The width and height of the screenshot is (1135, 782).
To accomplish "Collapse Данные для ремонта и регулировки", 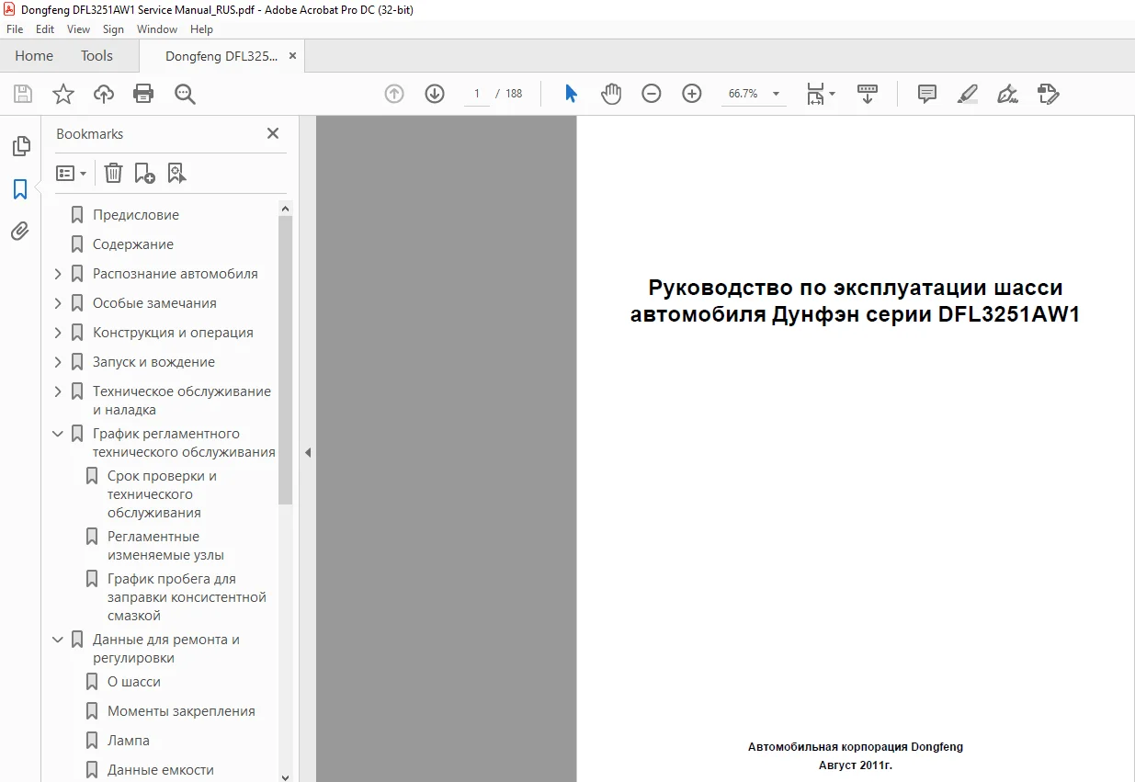I will click(x=59, y=640).
